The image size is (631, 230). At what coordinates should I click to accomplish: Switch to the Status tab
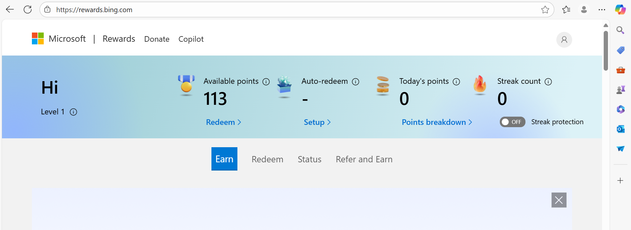[309, 159]
